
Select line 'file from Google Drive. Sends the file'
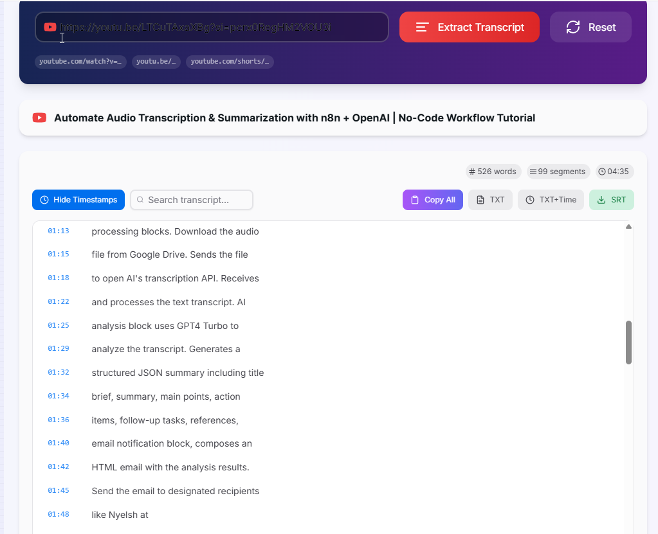coord(170,254)
